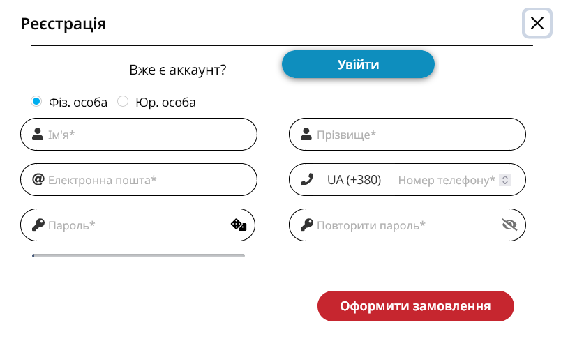Click the Увійти login button
The width and height of the screenshot is (561, 341).
point(358,64)
